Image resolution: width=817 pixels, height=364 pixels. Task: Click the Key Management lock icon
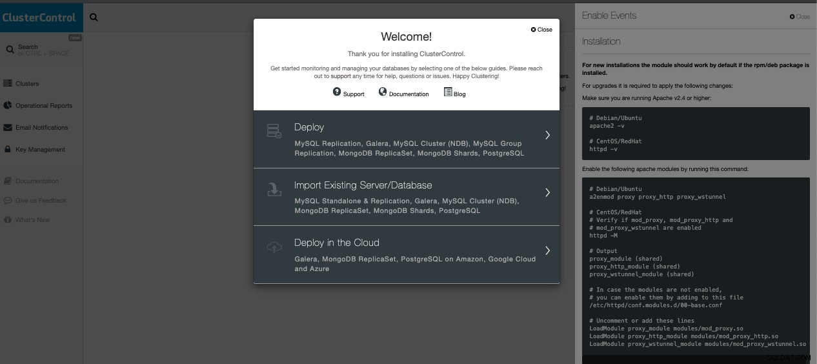point(8,149)
